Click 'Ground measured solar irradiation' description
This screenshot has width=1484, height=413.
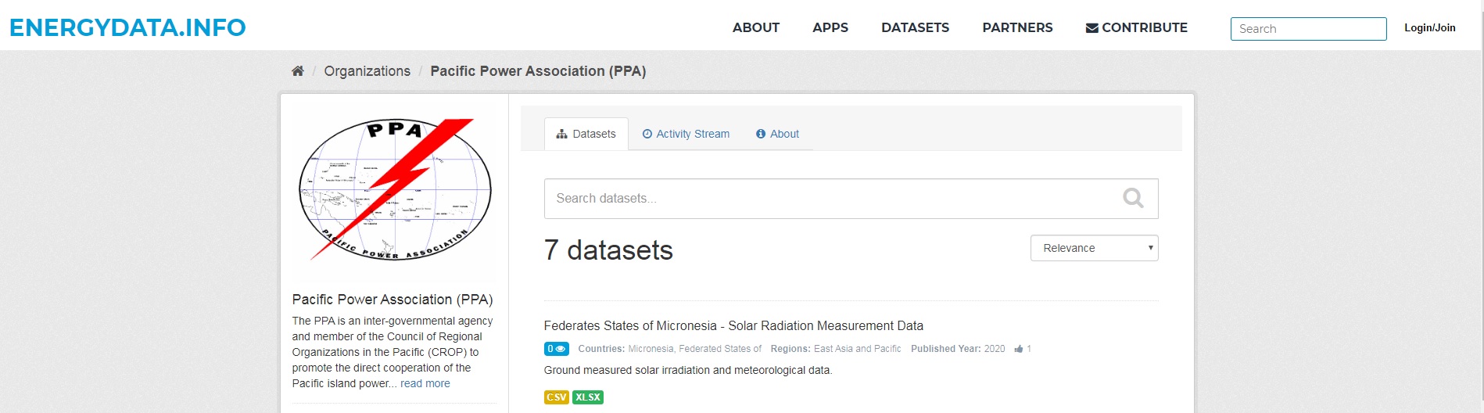[688, 371]
